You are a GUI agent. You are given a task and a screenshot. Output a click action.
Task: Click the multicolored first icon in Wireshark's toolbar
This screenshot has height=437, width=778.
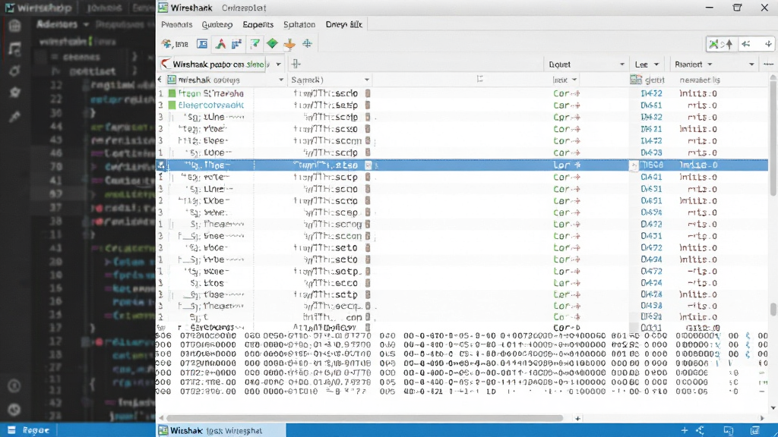(x=166, y=44)
